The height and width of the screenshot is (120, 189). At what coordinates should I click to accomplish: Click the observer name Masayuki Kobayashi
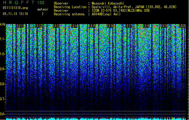coord(108,3)
